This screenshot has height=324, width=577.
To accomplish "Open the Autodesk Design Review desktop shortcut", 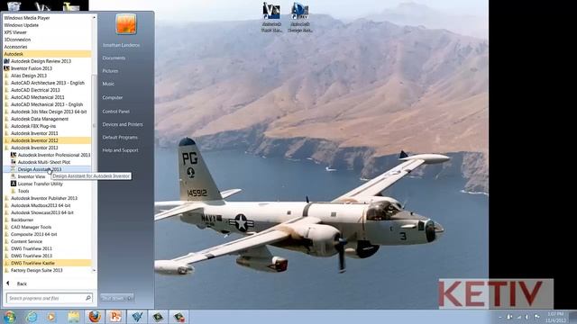I will click(x=300, y=17).
